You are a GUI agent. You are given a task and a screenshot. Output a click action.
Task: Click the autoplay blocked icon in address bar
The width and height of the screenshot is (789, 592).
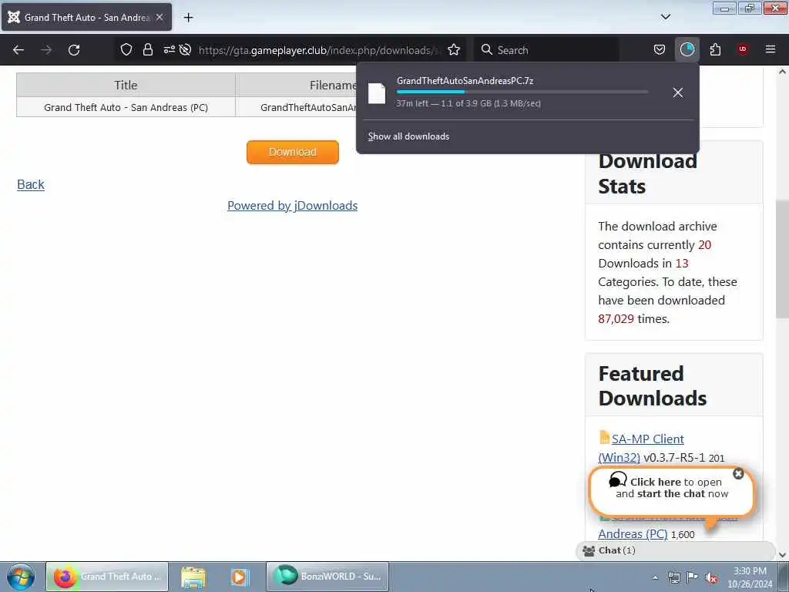coord(185,49)
